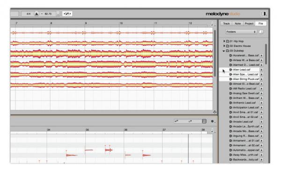Image resolution: width=281 pixels, height=170 pixels.
Task: Toggle the autostretch button in toolbar
Action: (x=67, y=14)
